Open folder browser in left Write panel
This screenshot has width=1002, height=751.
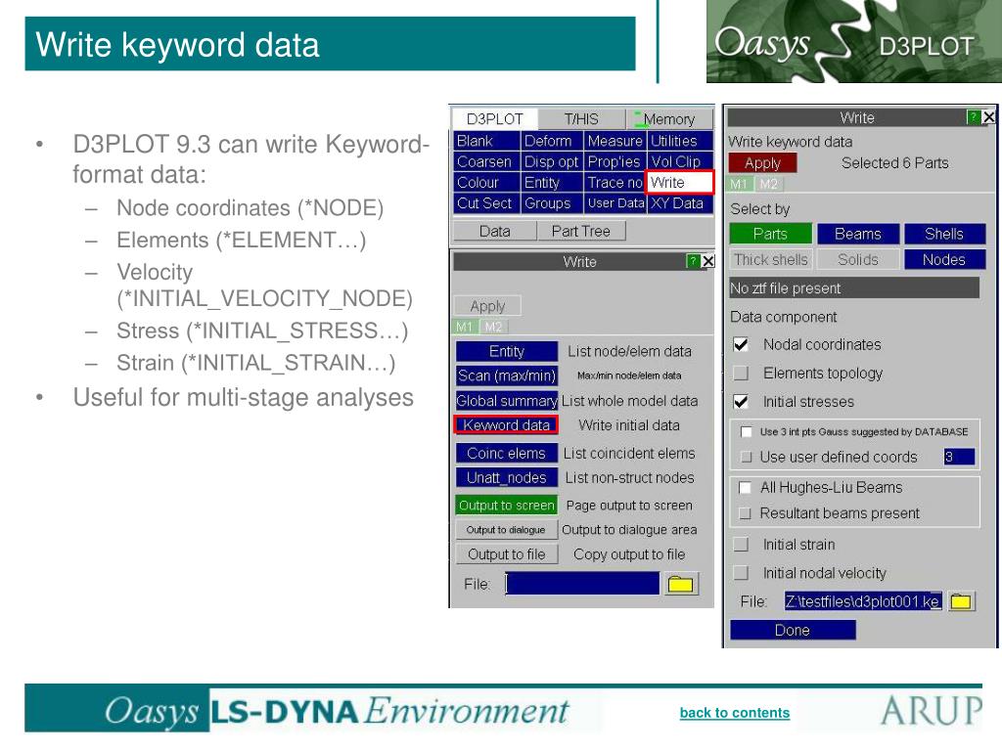681,584
